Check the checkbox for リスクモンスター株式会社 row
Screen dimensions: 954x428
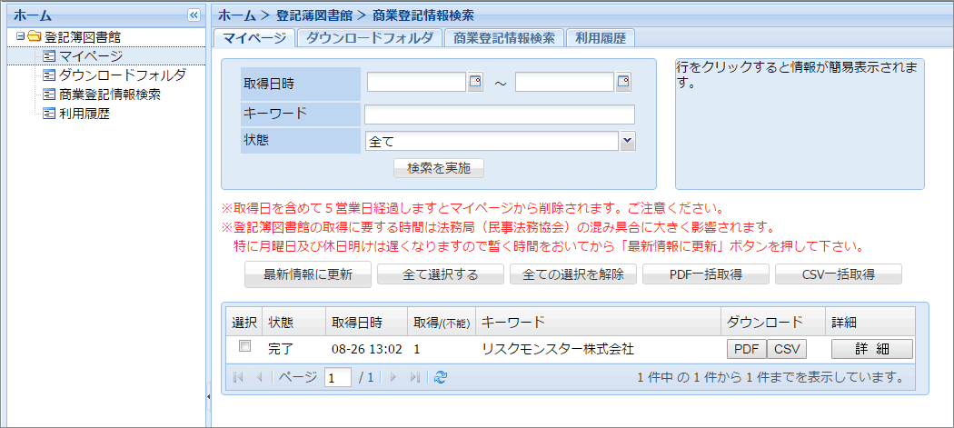tap(243, 347)
